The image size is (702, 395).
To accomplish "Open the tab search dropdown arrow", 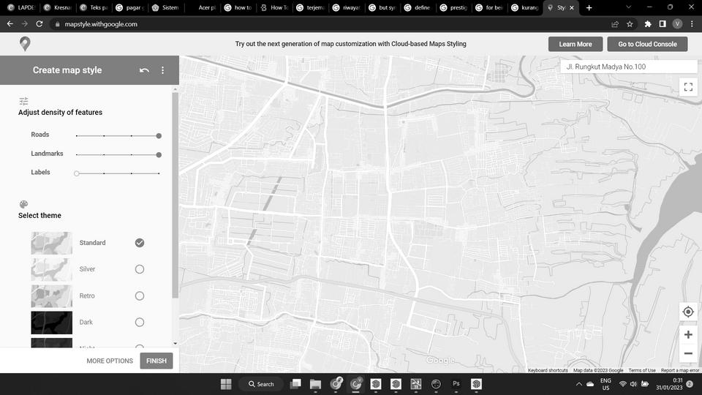I will (629, 7).
